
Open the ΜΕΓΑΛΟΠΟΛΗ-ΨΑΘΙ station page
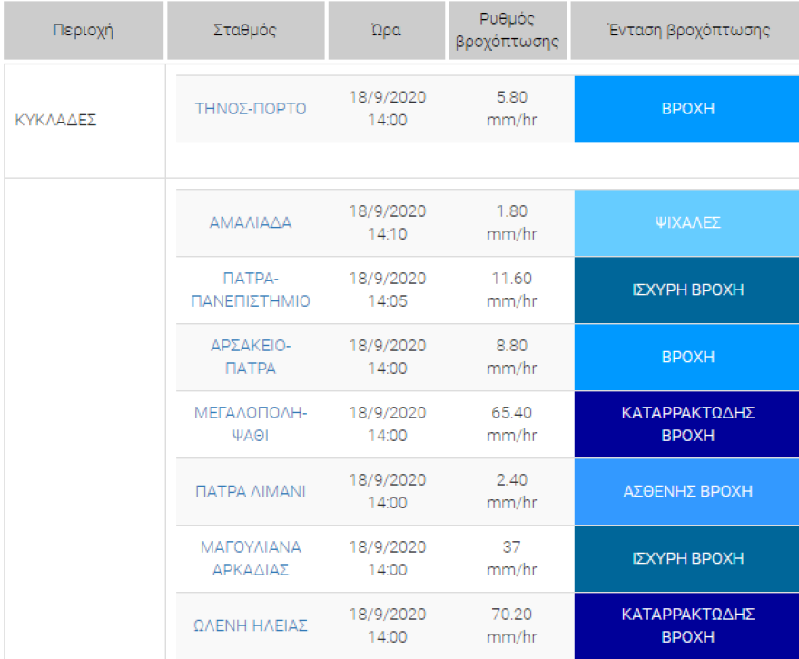(x=251, y=424)
